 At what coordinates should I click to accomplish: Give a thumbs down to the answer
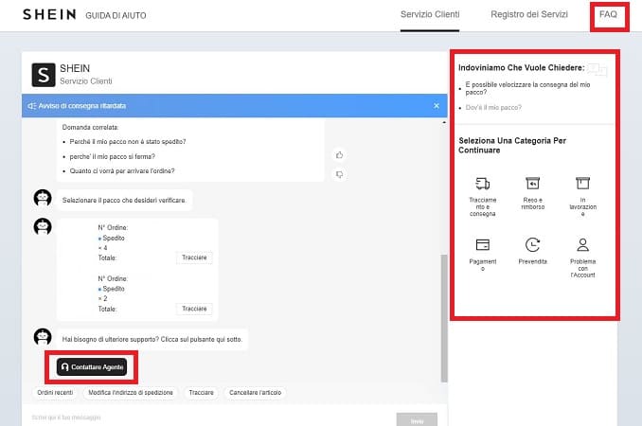click(x=339, y=174)
